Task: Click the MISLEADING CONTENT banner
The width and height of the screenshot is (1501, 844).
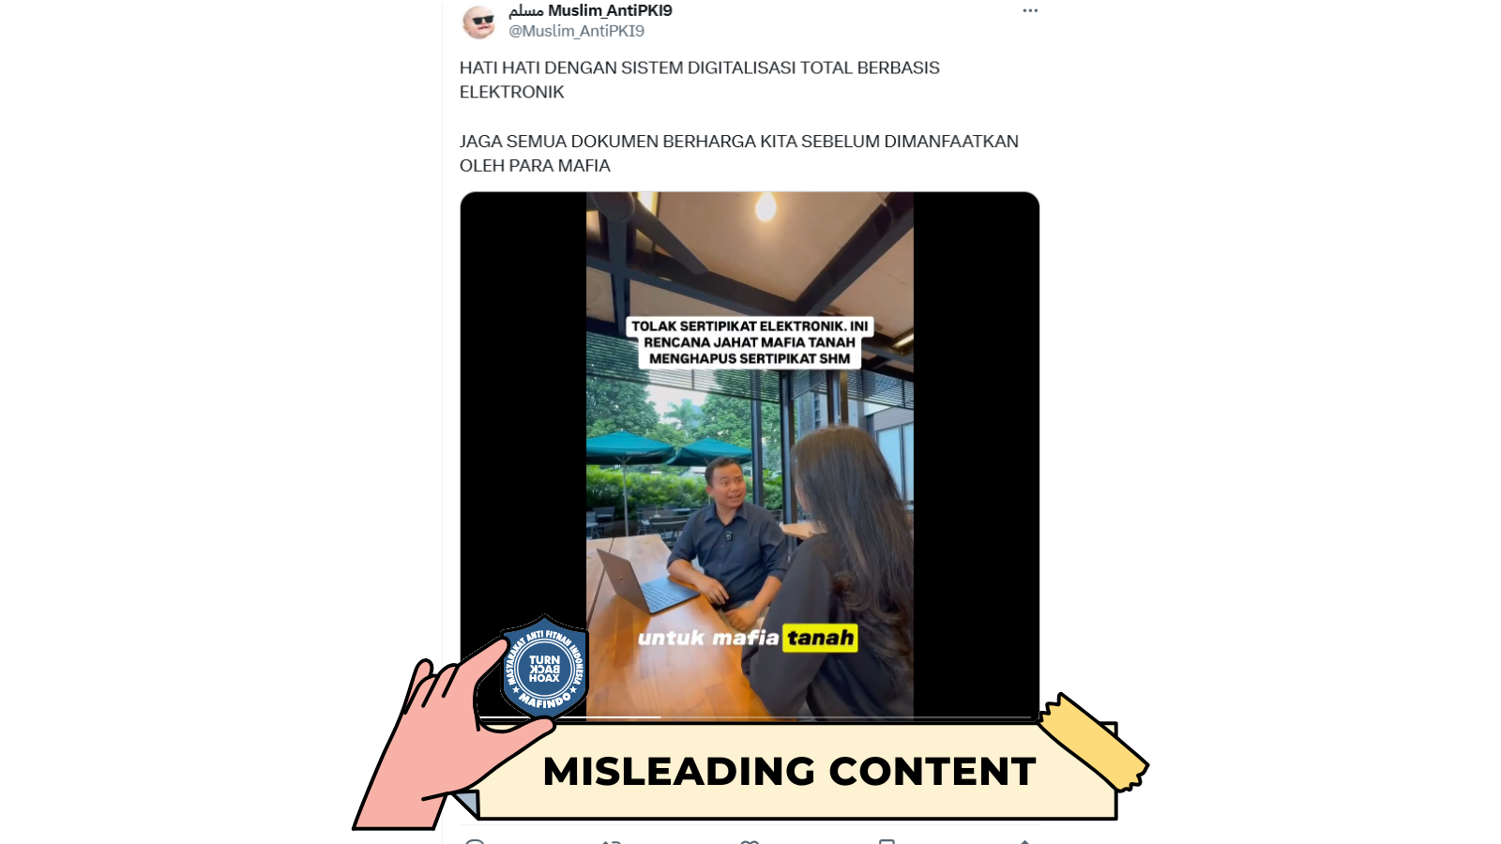Action: tap(789, 772)
